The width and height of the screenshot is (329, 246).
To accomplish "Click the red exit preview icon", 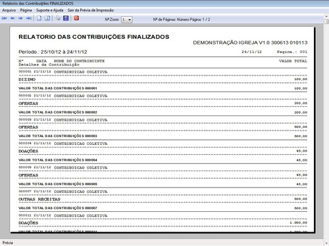I will pos(76,18).
